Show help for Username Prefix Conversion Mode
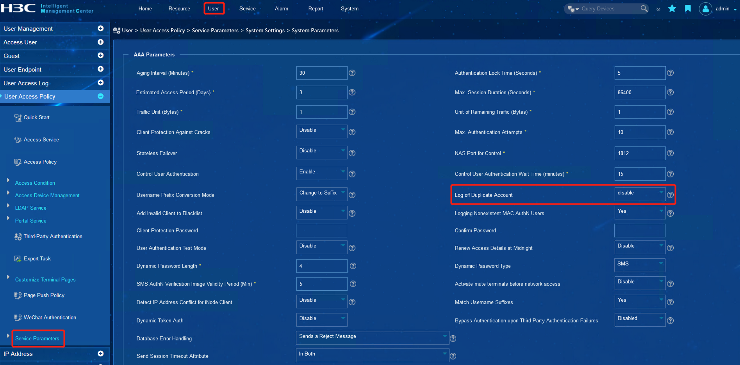 pyautogui.click(x=352, y=195)
